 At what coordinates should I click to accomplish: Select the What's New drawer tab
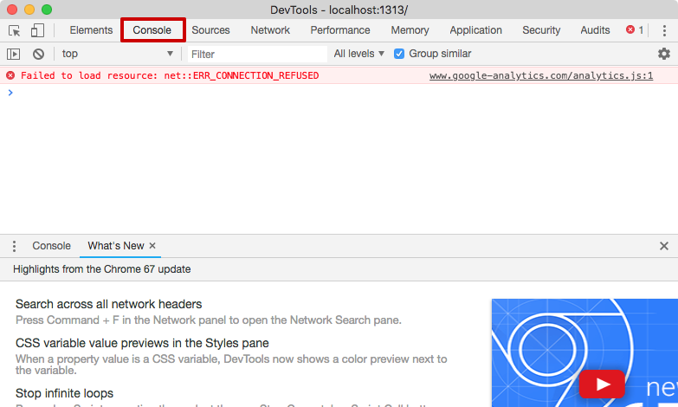tap(115, 246)
